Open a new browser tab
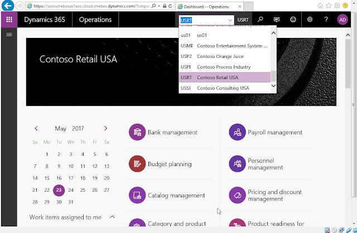 248,6
